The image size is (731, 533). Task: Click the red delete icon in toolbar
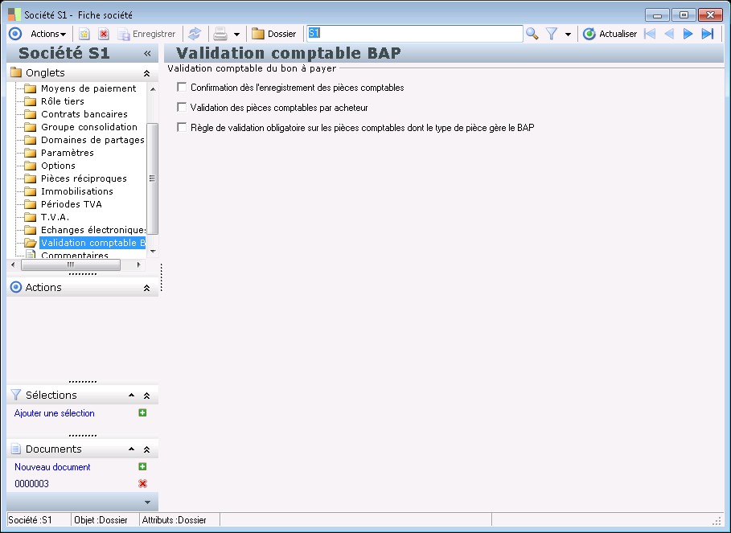click(x=104, y=34)
